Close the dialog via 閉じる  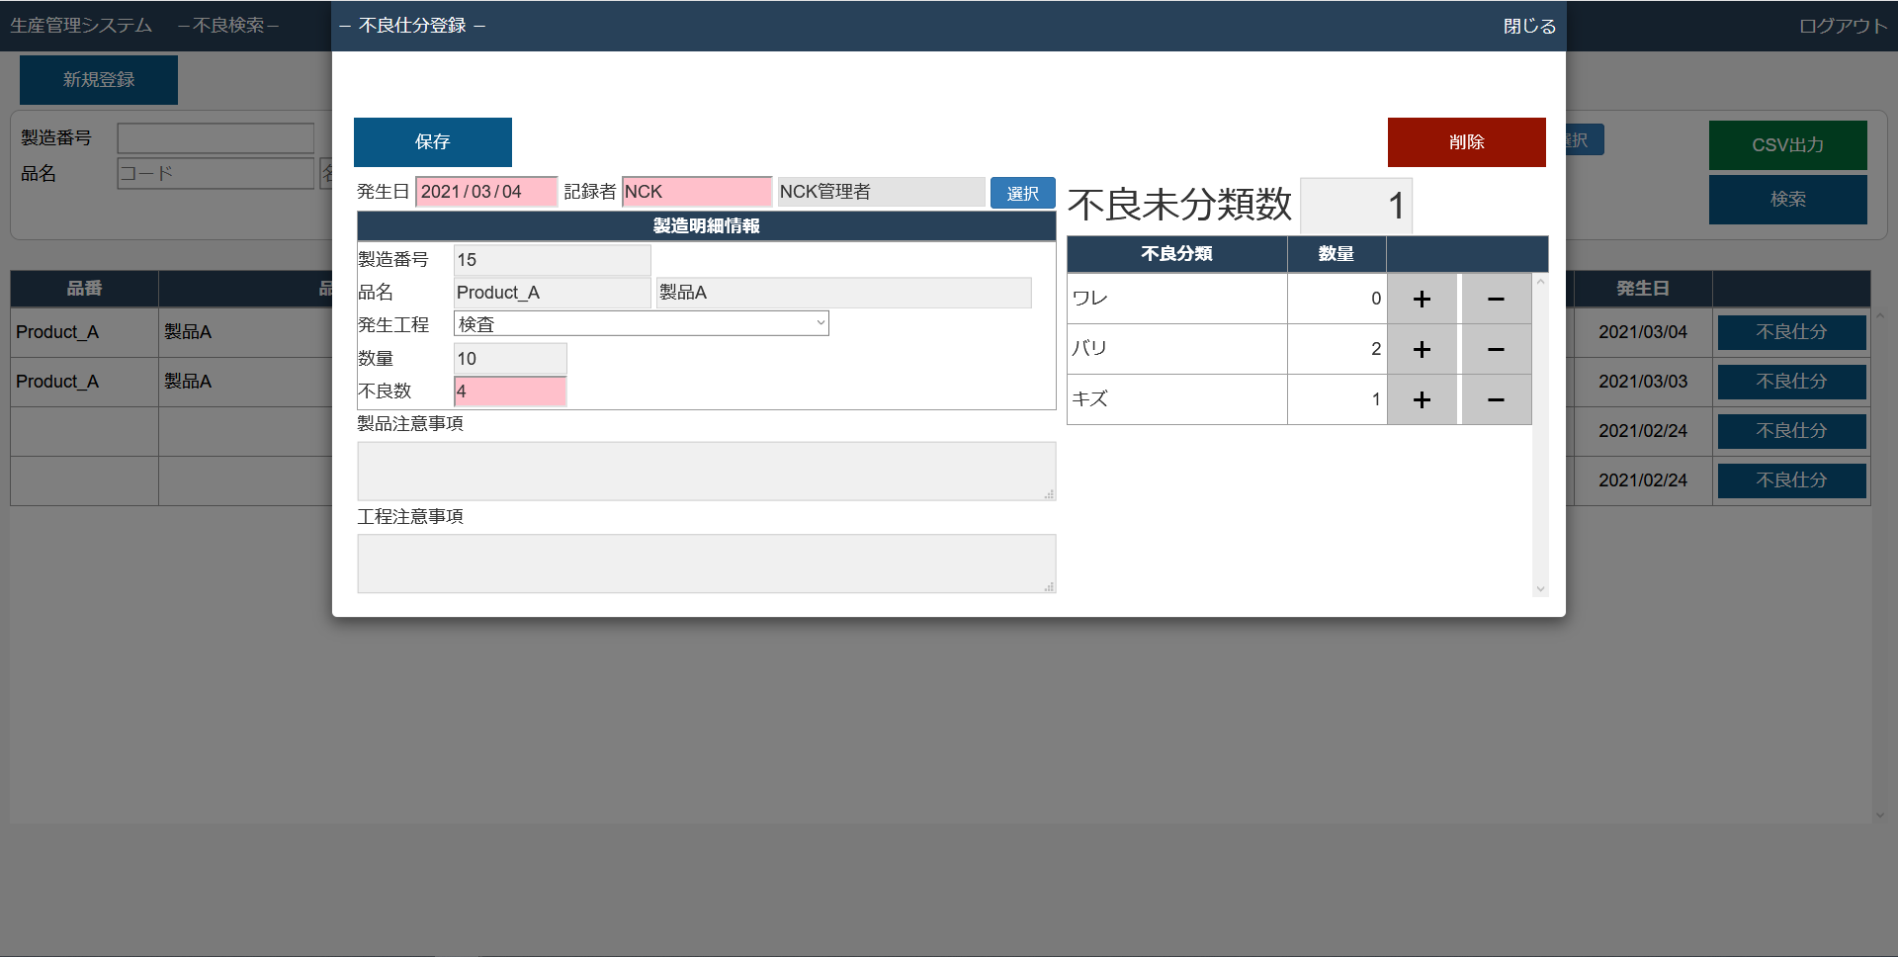(1528, 27)
